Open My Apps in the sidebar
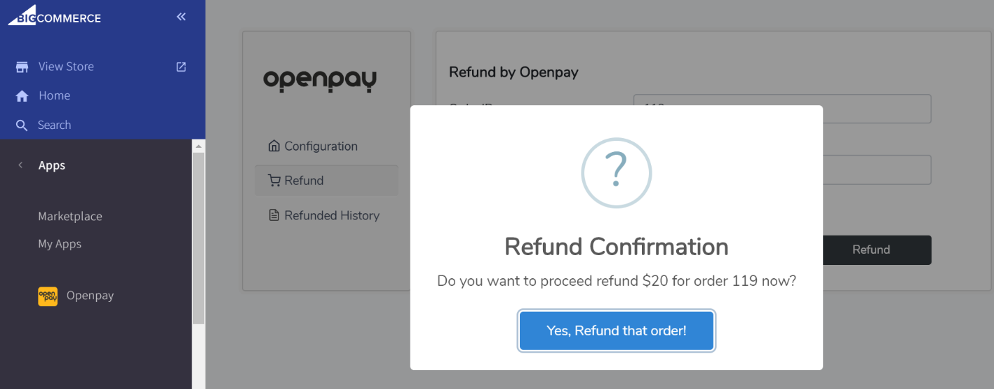 60,244
